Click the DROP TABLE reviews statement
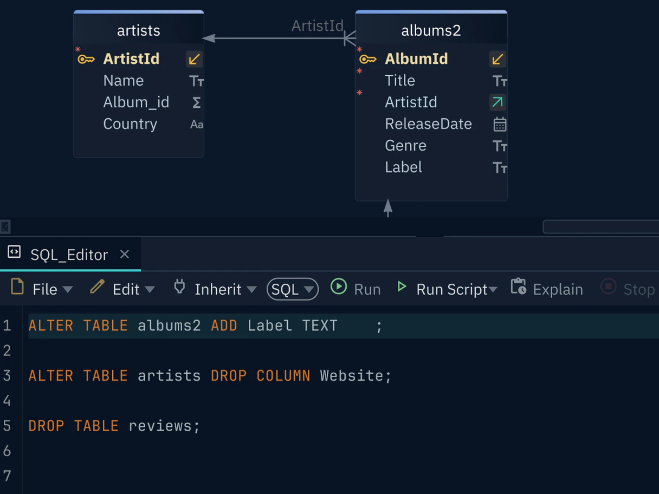659x494 pixels. pos(114,426)
